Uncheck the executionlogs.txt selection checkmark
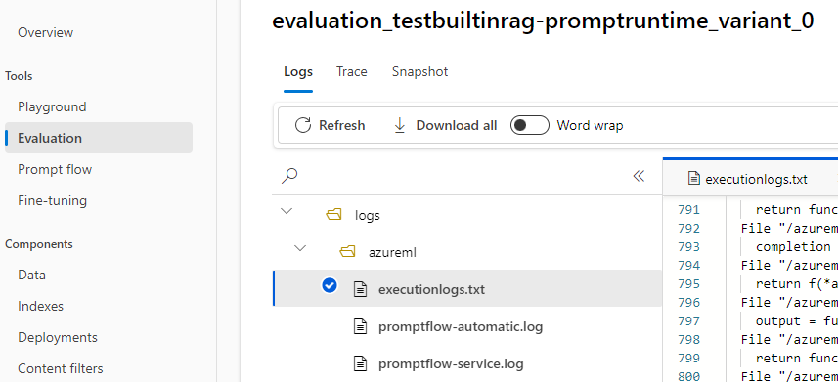The height and width of the screenshot is (382, 838). (x=330, y=286)
